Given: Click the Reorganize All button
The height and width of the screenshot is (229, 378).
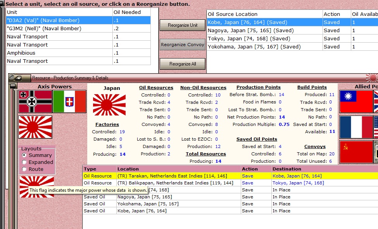Looking at the screenshot, I should coord(183,64).
